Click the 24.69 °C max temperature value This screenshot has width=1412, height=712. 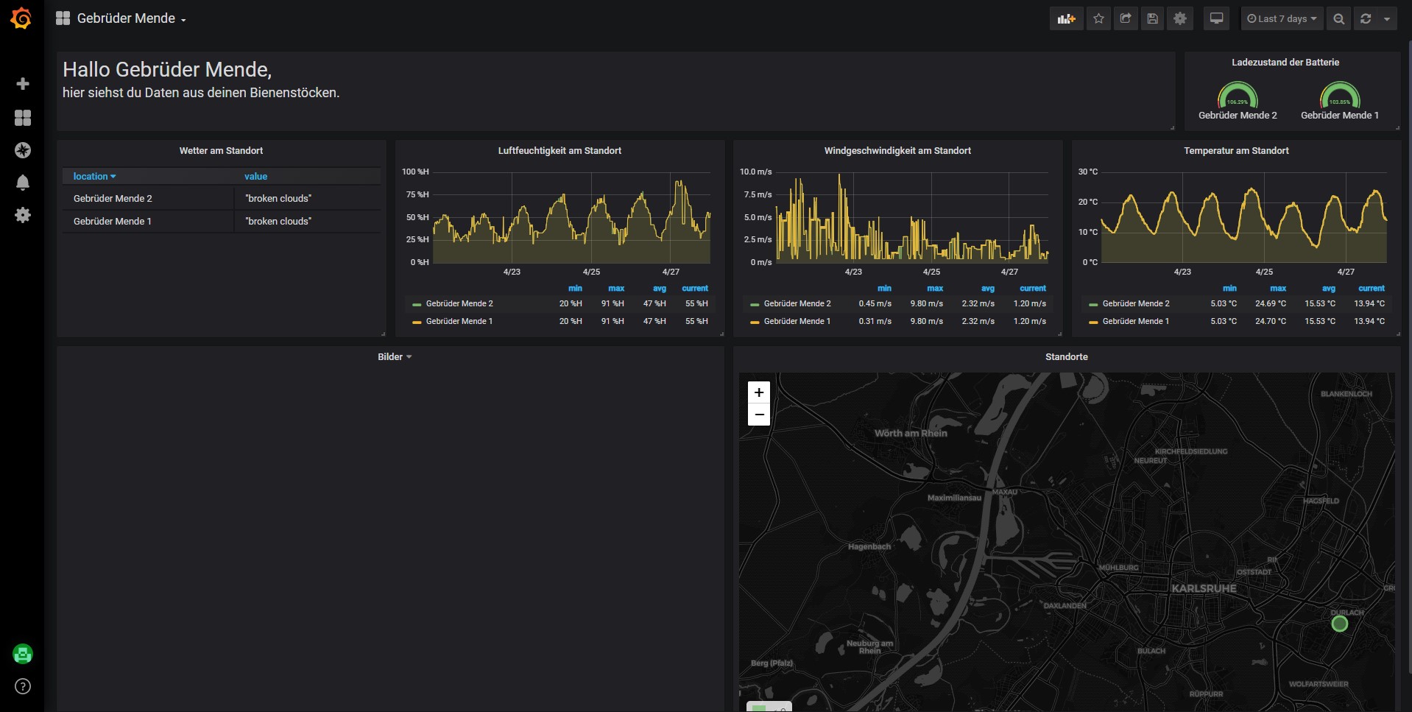point(1271,303)
